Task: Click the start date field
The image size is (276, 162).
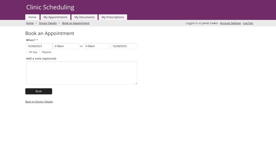Action: click(x=39, y=46)
